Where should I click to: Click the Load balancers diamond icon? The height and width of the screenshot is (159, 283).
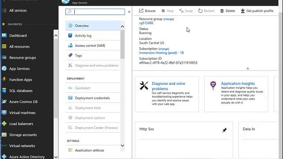click(x=4, y=124)
